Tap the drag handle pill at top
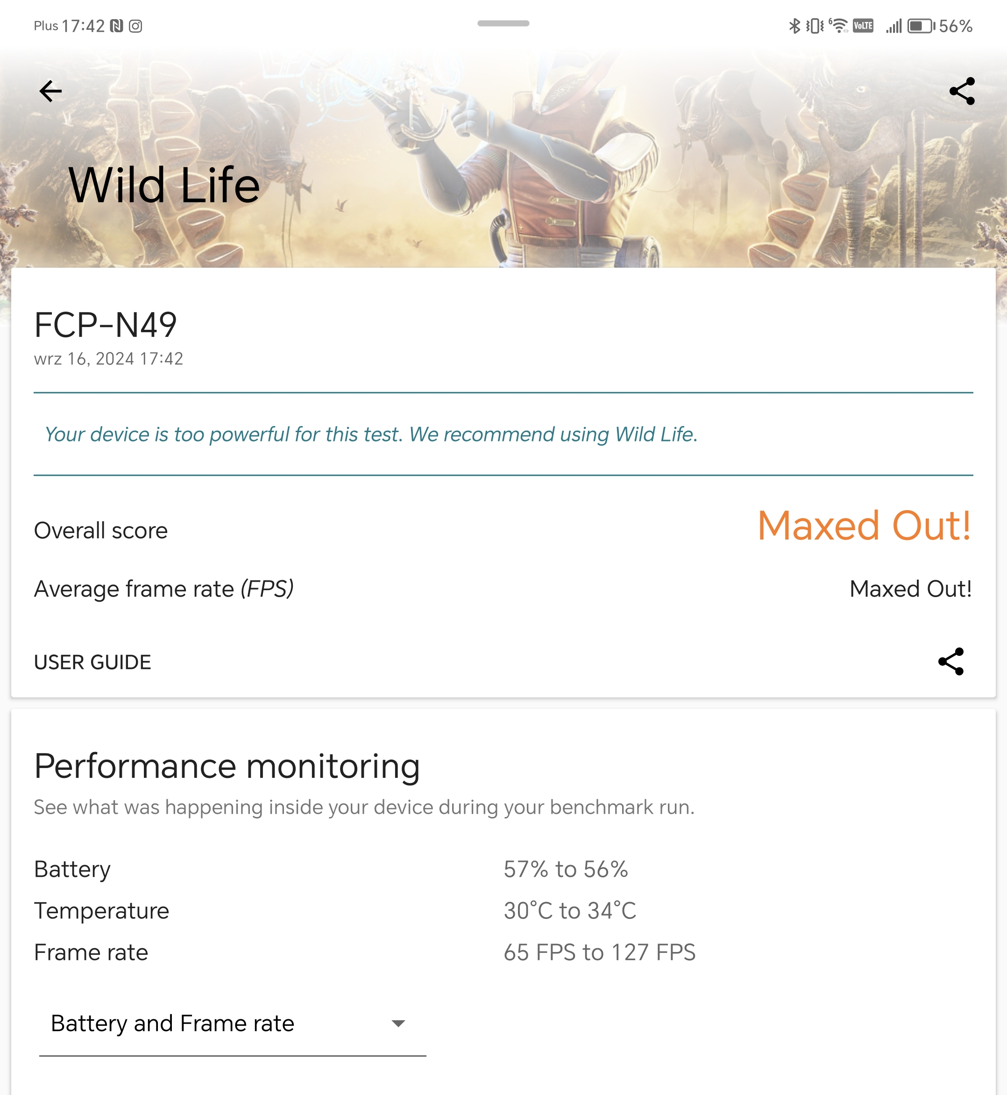The image size is (1007, 1095). [503, 23]
